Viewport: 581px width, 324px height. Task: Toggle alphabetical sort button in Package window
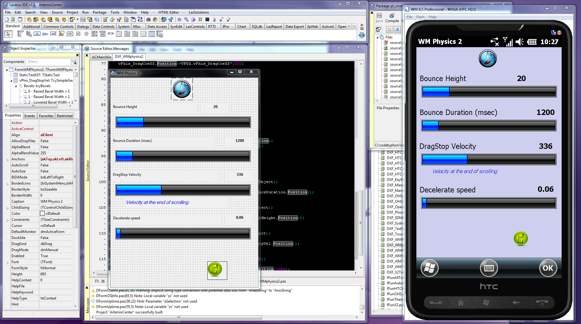(397, 29)
